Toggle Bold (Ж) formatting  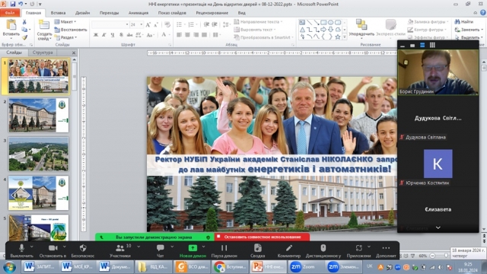pyautogui.click(x=96, y=35)
